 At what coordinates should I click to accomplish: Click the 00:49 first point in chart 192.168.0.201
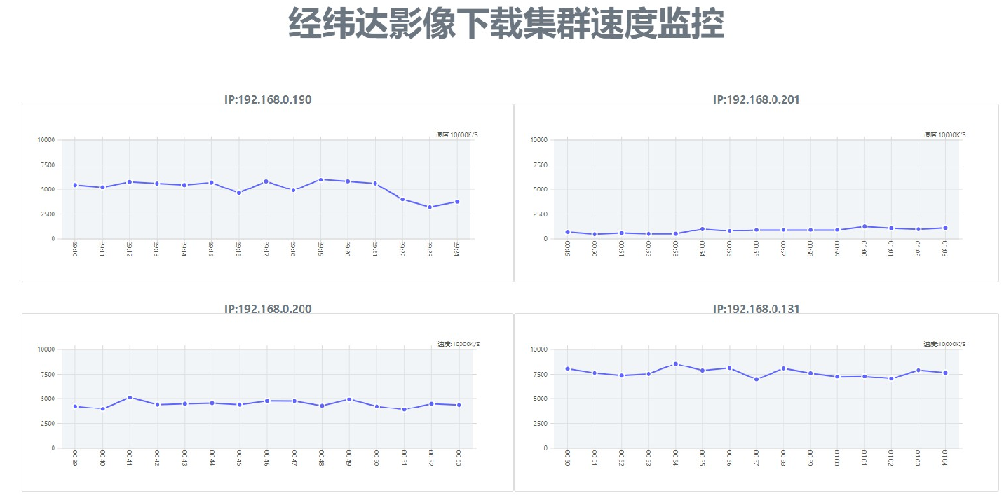(567, 232)
